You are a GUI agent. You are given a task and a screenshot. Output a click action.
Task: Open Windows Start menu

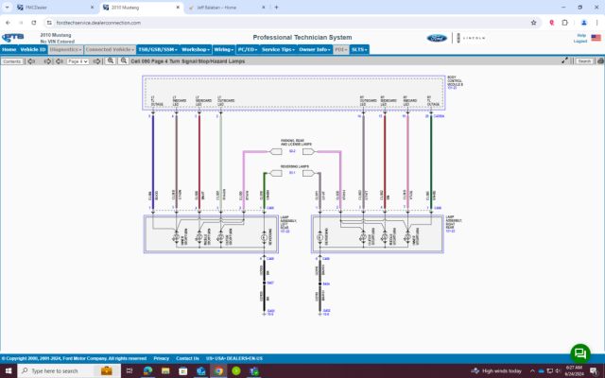(9, 370)
